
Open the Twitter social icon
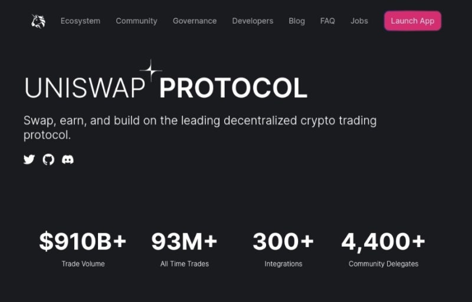pyautogui.click(x=29, y=159)
